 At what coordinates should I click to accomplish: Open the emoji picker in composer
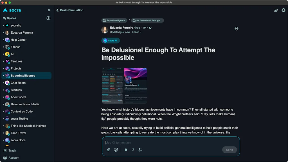click(x=116, y=150)
